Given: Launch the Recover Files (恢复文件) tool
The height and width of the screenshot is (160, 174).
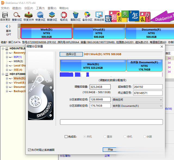Looking at the screenshot, I should tap(29, 16).
